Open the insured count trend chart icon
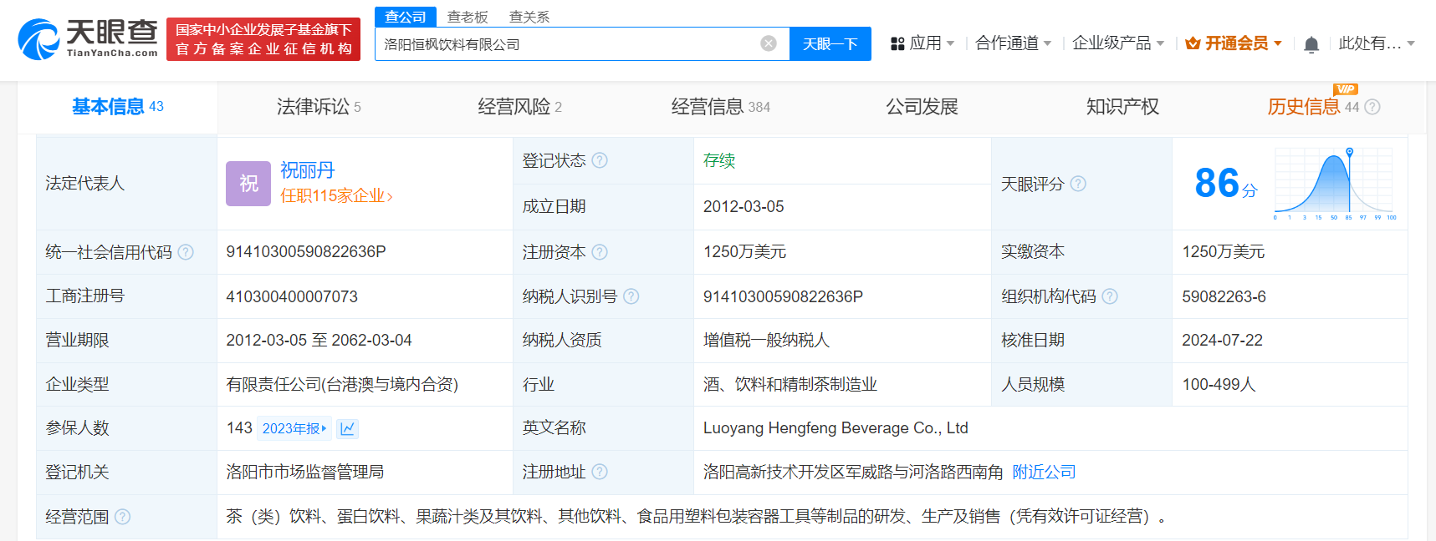This screenshot has width=1436, height=541. pyautogui.click(x=347, y=428)
